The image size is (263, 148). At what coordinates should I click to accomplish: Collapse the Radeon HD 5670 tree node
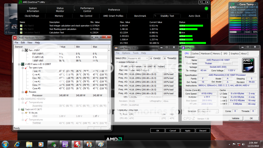[x=19, y=109]
